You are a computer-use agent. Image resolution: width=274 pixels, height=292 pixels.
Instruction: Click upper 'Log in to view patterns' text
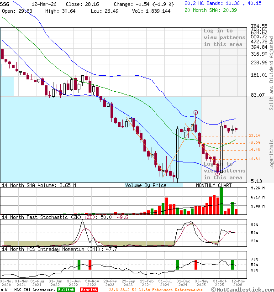(224, 37)
